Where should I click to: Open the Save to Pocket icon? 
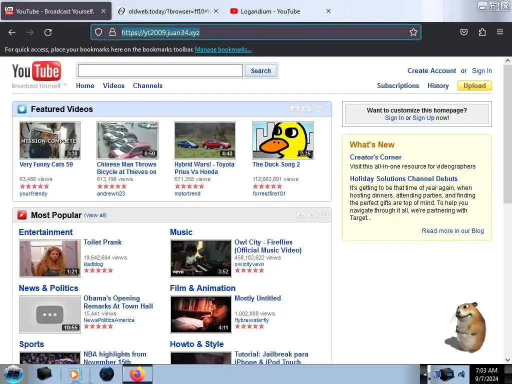(x=464, y=32)
